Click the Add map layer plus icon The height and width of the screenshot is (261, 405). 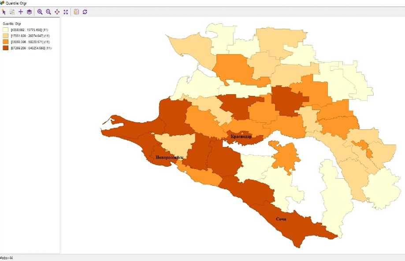tap(21, 12)
